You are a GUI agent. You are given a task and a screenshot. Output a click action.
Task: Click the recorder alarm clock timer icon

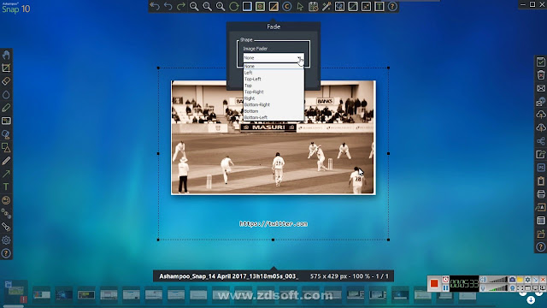445,280
